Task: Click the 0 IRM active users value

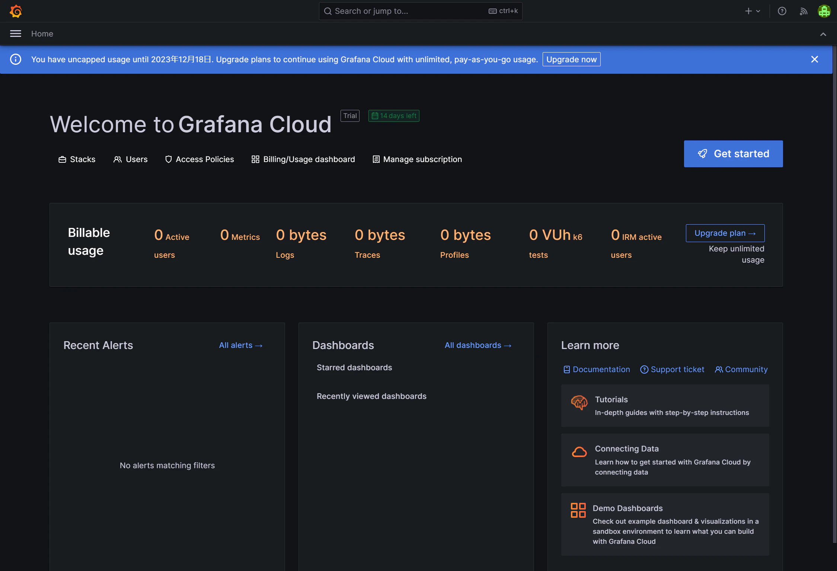Action: tap(636, 244)
